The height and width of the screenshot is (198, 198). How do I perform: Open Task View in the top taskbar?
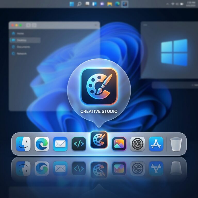point(87,4)
